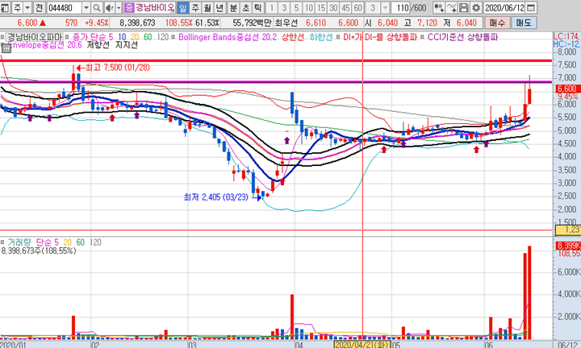Image resolution: width=581 pixels, height=348 pixels.
Task: Switch to 초 second chart
Action: tap(245, 7)
